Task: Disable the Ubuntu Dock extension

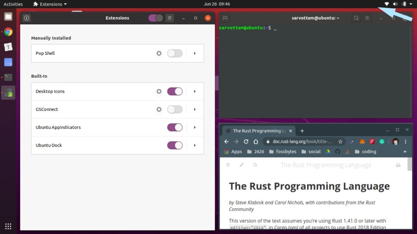Action: pos(175,145)
